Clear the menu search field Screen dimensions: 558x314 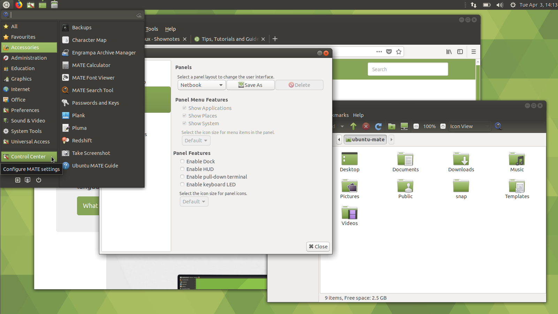[139, 15]
